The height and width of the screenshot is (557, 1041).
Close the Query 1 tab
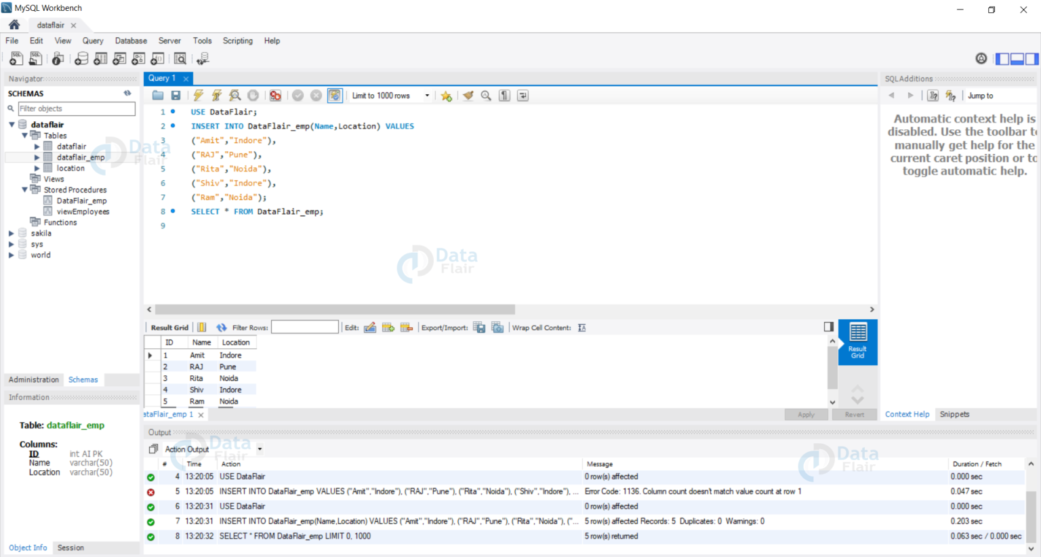186,79
